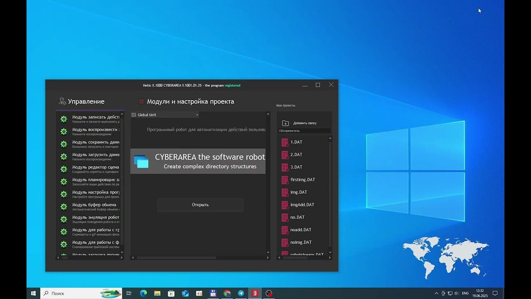Screen dimensions: 531x299
Task: Click the red CYBERAREA app icon on taskbar
Action: 255,293
